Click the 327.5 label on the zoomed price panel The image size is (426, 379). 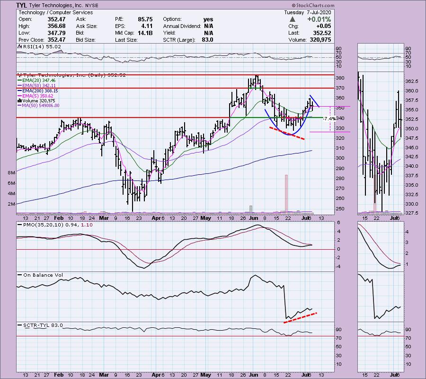pos(412,213)
